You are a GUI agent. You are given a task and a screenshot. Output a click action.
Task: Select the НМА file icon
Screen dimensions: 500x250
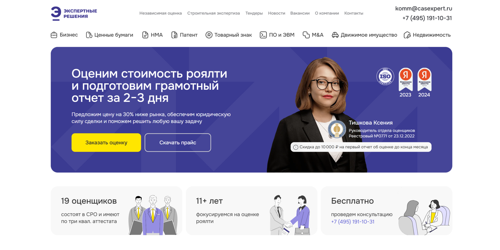point(145,35)
